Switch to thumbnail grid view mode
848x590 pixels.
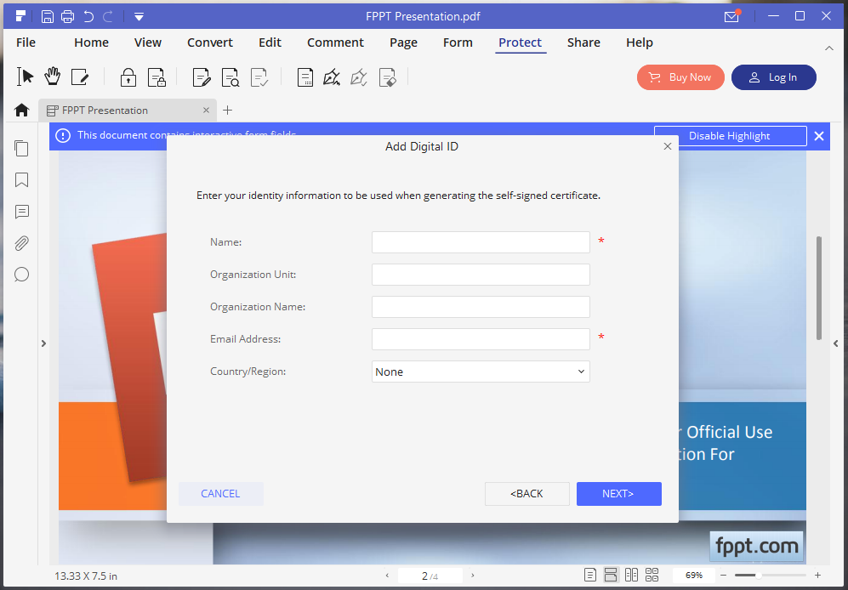pyautogui.click(x=652, y=576)
